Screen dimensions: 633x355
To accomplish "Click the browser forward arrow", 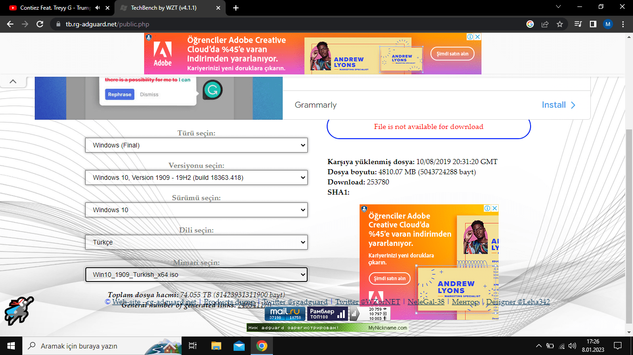I will pyautogui.click(x=25, y=24).
